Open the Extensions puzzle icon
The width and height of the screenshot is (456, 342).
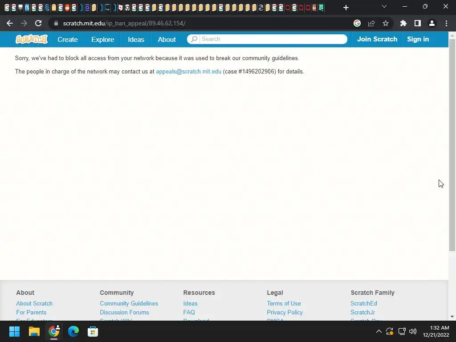click(403, 23)
